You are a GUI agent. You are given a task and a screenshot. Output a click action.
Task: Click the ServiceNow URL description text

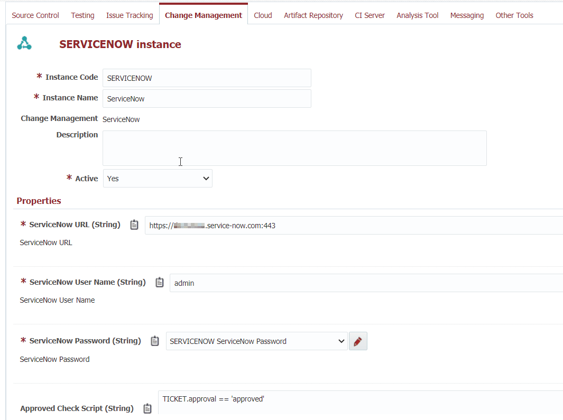(46, 242)
